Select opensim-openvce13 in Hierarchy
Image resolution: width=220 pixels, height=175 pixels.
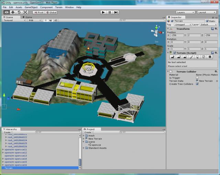tap(16, 156)
